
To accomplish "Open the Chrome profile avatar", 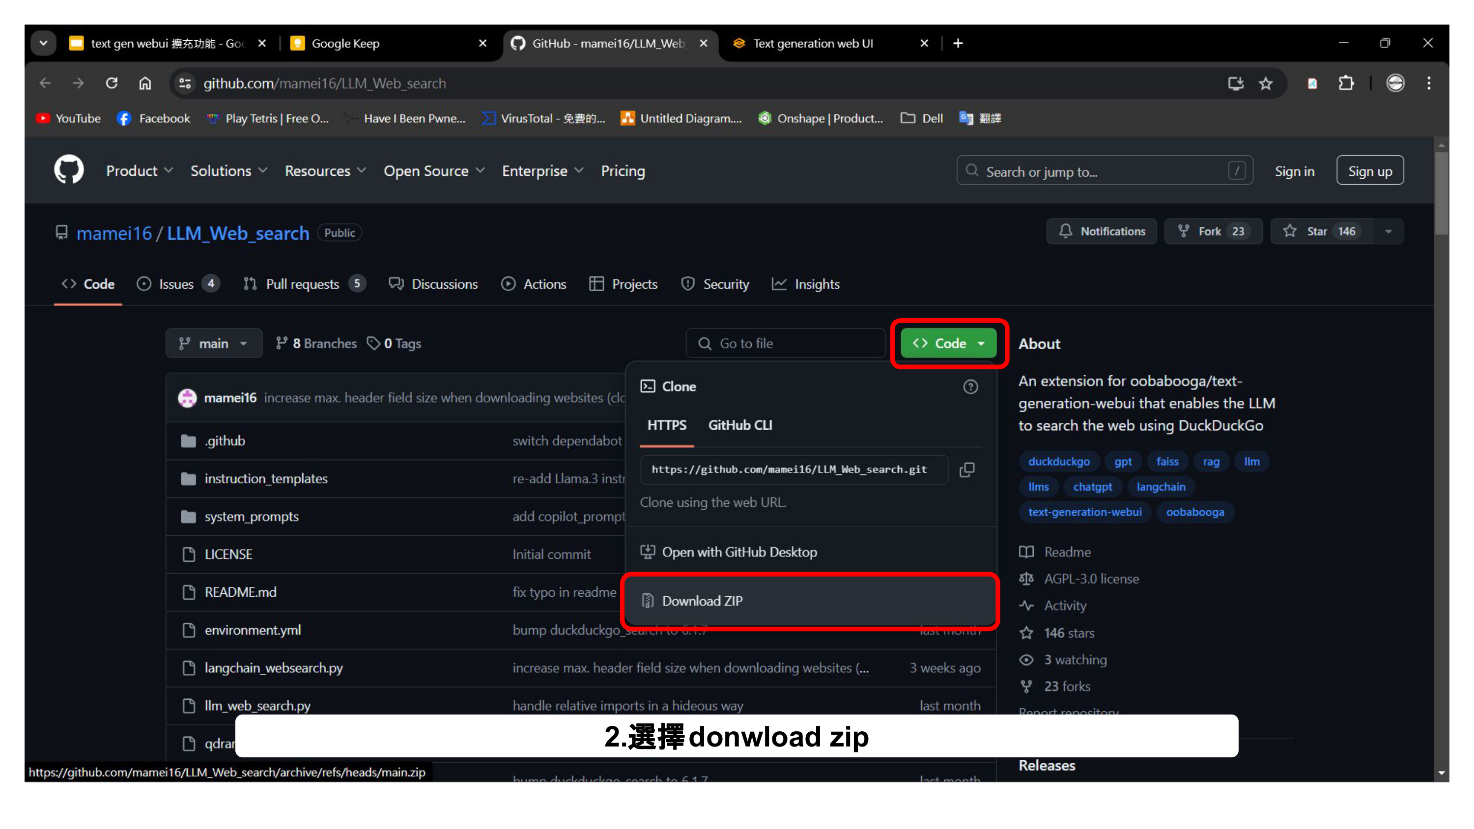I will [x=1395, y=83].
